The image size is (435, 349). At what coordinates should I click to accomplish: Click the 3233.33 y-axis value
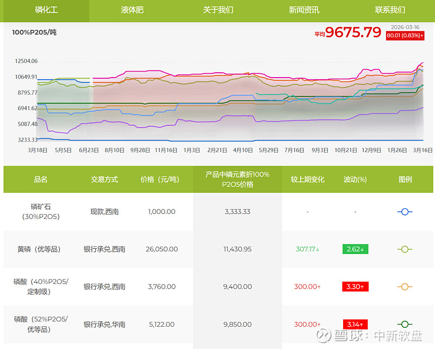pos(28,140)
